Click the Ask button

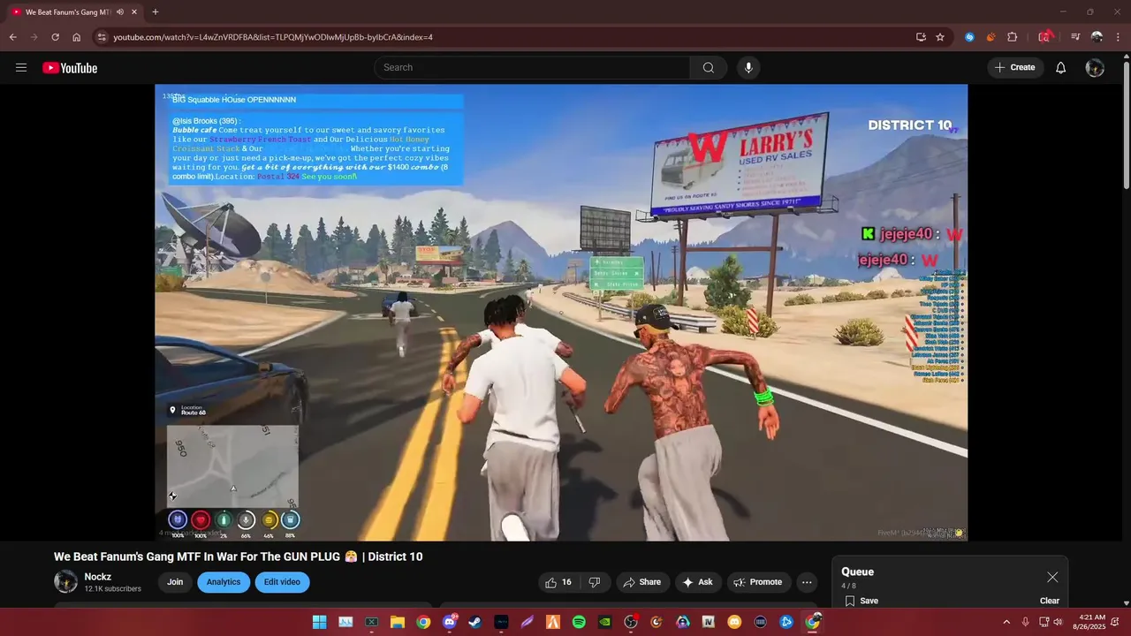click(697, 582)
